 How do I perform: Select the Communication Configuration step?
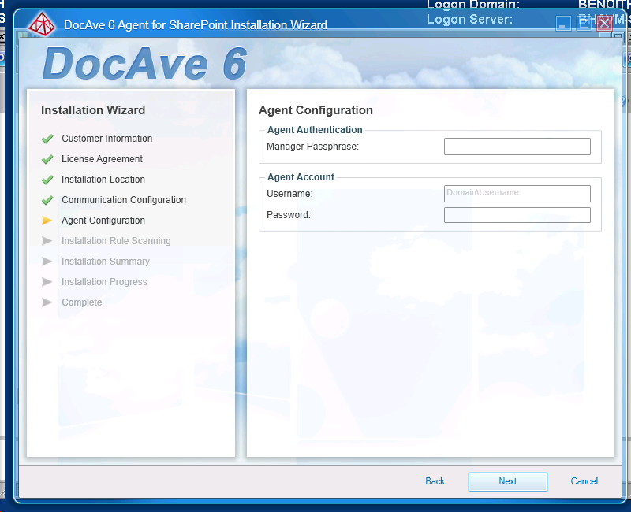(x=124, y=200)
